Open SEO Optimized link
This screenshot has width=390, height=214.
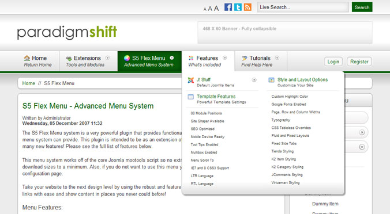point(202,129)
